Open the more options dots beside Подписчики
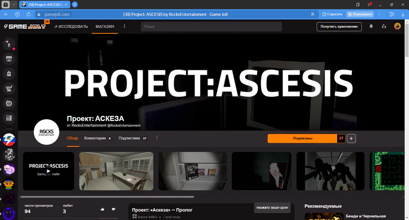The width and height of the screenshot is (409, 220). [157, 138]
